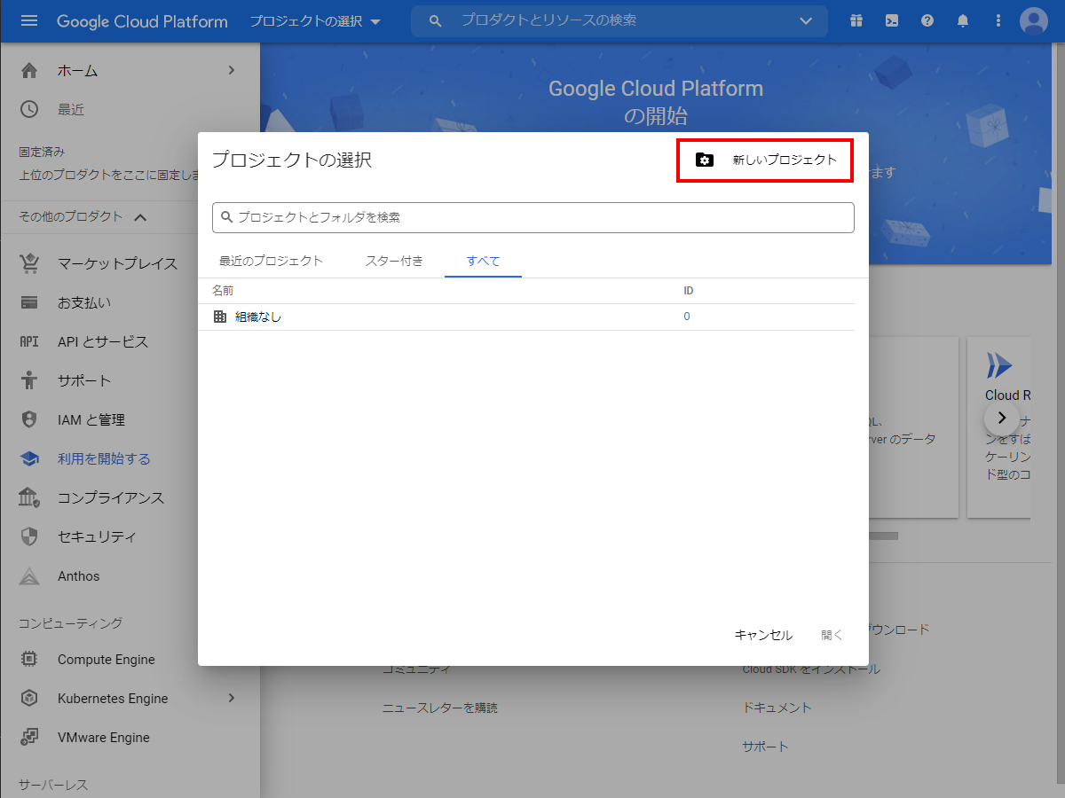Switch to スター付き tab
This screenshot has height=798, width=1065.
(394, 261)
